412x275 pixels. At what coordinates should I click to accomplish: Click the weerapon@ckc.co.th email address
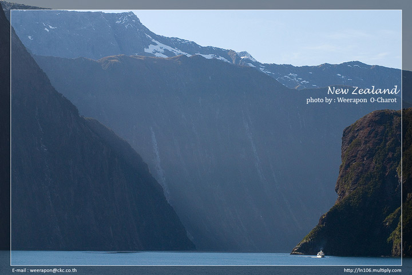53,270
